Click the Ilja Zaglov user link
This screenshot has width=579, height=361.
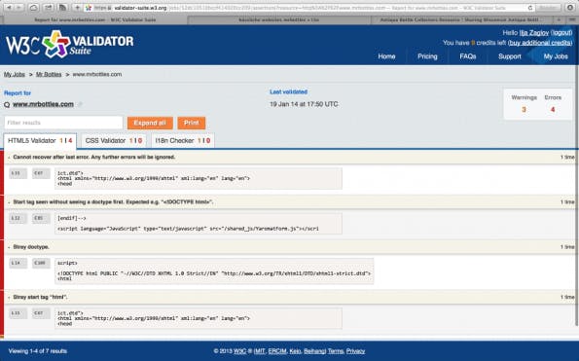click(534, 33)
